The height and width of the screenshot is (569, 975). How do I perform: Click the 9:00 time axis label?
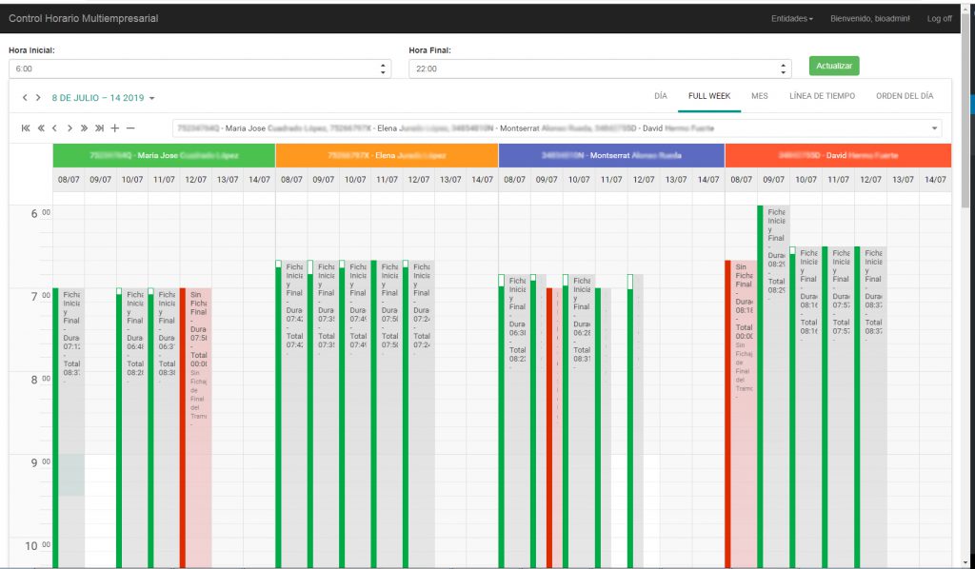click(40, 462)
